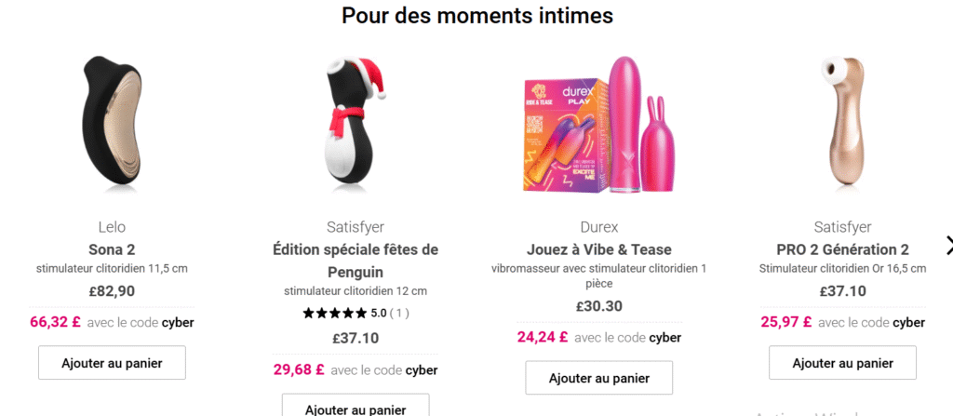Add Lelo Sona 2 to cart

pyautogui.click(x=112, y=363)
